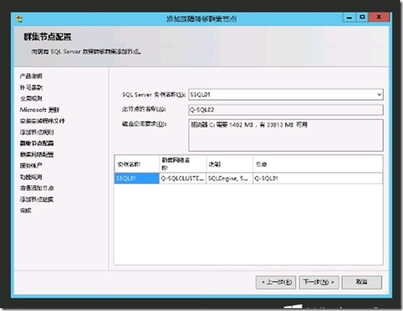This screenshot has width=403, height=311.
Task: Minimize the wizard window
Action: pyautogui.click(x=350, y=17)
